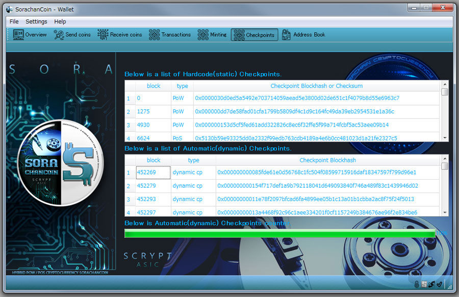Select hash starting 0x000000000154f717de

(327, 186)
